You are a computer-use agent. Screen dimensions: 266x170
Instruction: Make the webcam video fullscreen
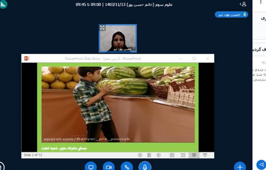(102, 28)
